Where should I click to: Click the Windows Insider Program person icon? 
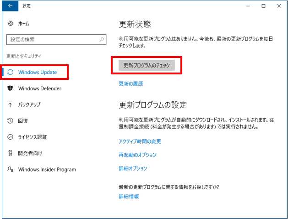[x=10, y=169]
